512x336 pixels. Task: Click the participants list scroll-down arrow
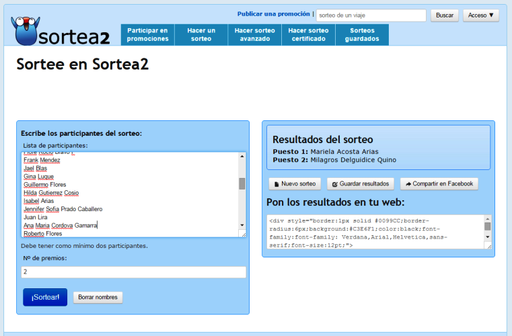coord(242,225)
